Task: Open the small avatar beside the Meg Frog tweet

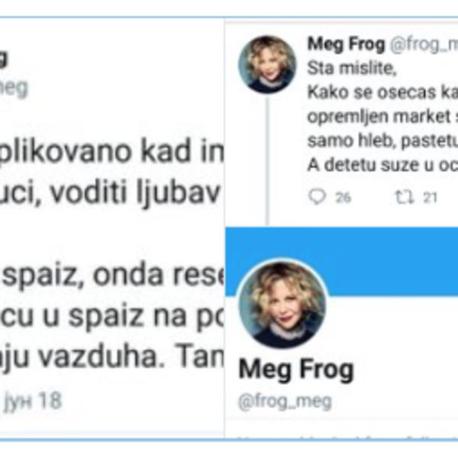Action: [x=267, y=65]
